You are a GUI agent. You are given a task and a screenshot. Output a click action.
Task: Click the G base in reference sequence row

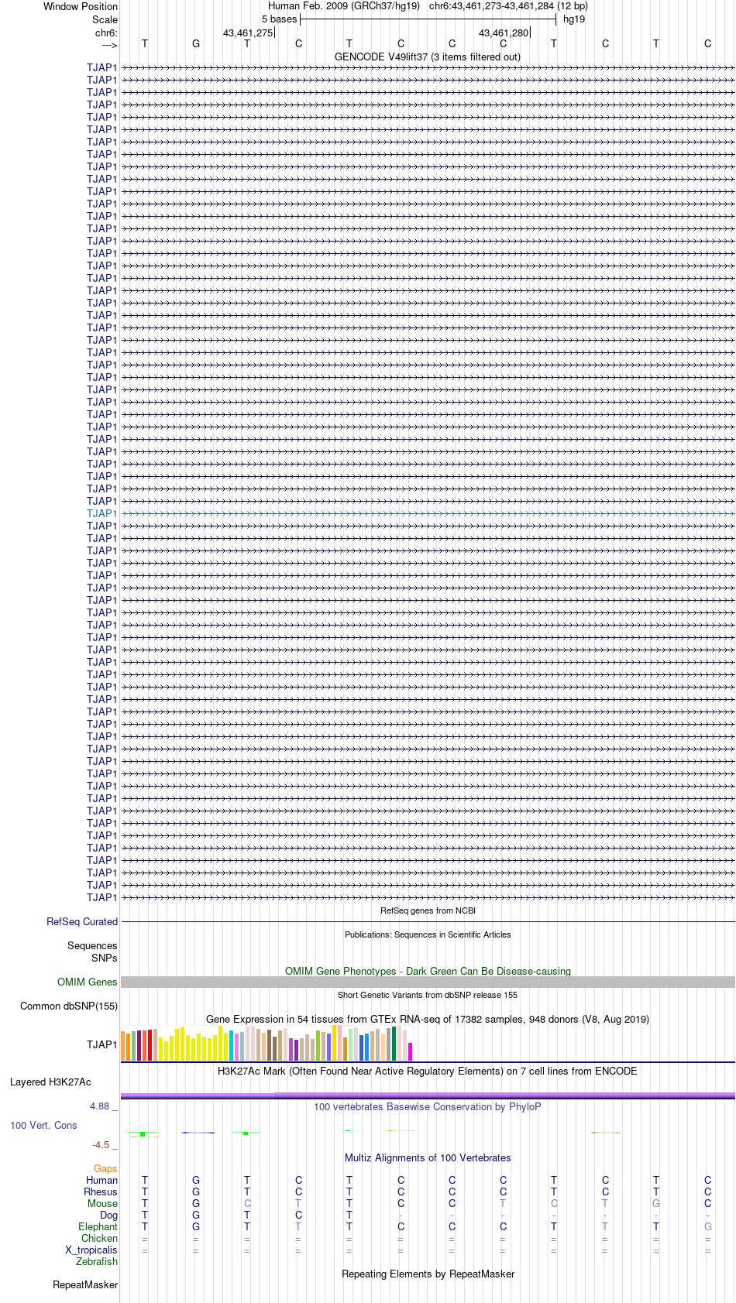[196, 43]
